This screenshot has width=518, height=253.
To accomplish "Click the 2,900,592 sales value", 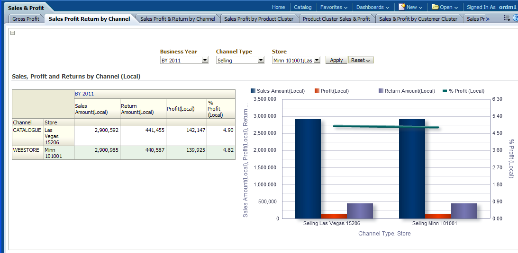I will point(106,130).
